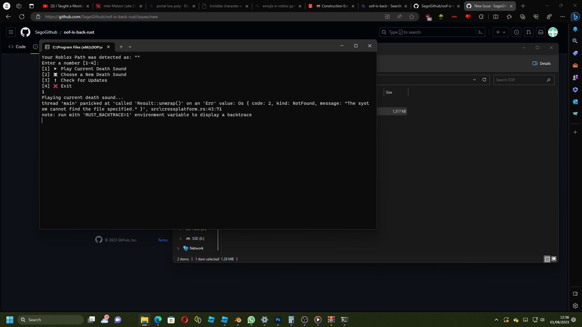Screen dimensions: 582x327
Task: Toggle the Details pane in File Explorer
Action: click(541, 63)
